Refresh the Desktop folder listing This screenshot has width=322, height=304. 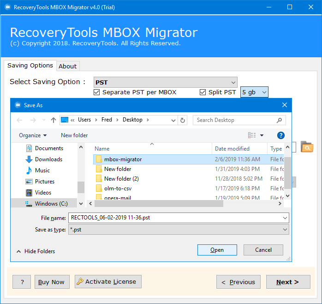183,120
